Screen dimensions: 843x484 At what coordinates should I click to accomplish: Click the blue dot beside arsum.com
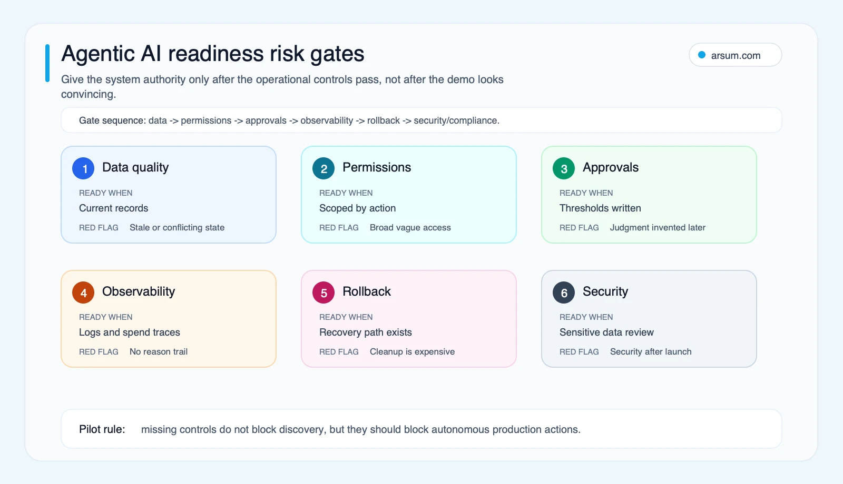(x=702, y=55)
